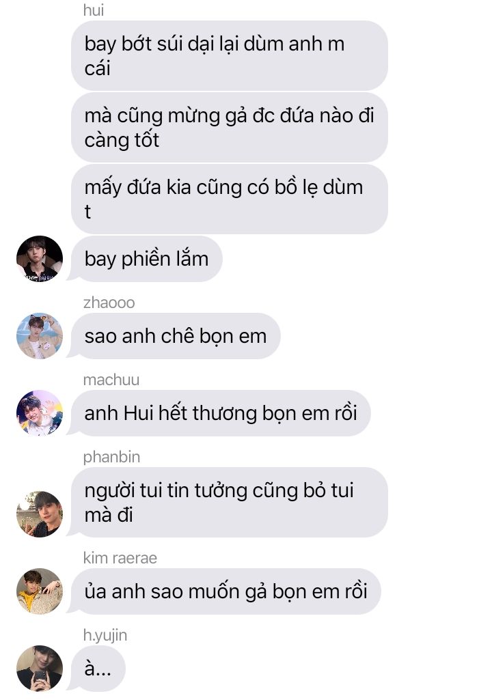Tap zhaooo's avatar with cat ears
Viewport: 492px width, 700px height.
tap(40, 336)
